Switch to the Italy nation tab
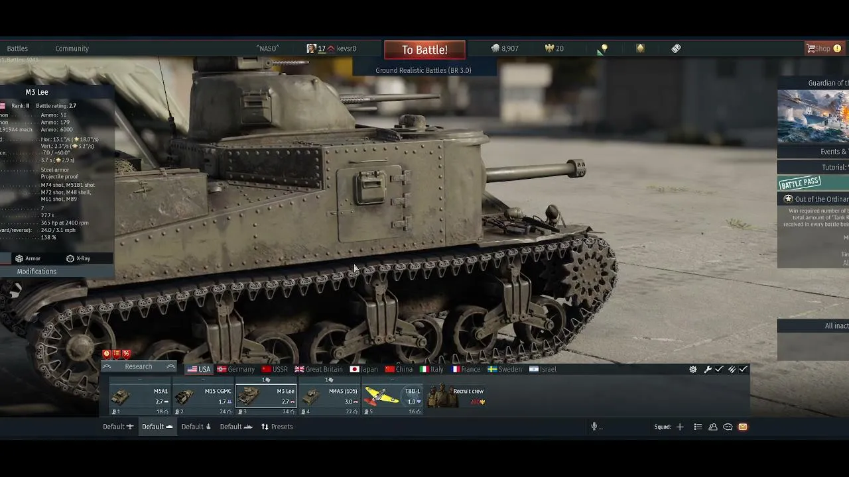Viewport: 849px width, 477px height. click(431, 369)
